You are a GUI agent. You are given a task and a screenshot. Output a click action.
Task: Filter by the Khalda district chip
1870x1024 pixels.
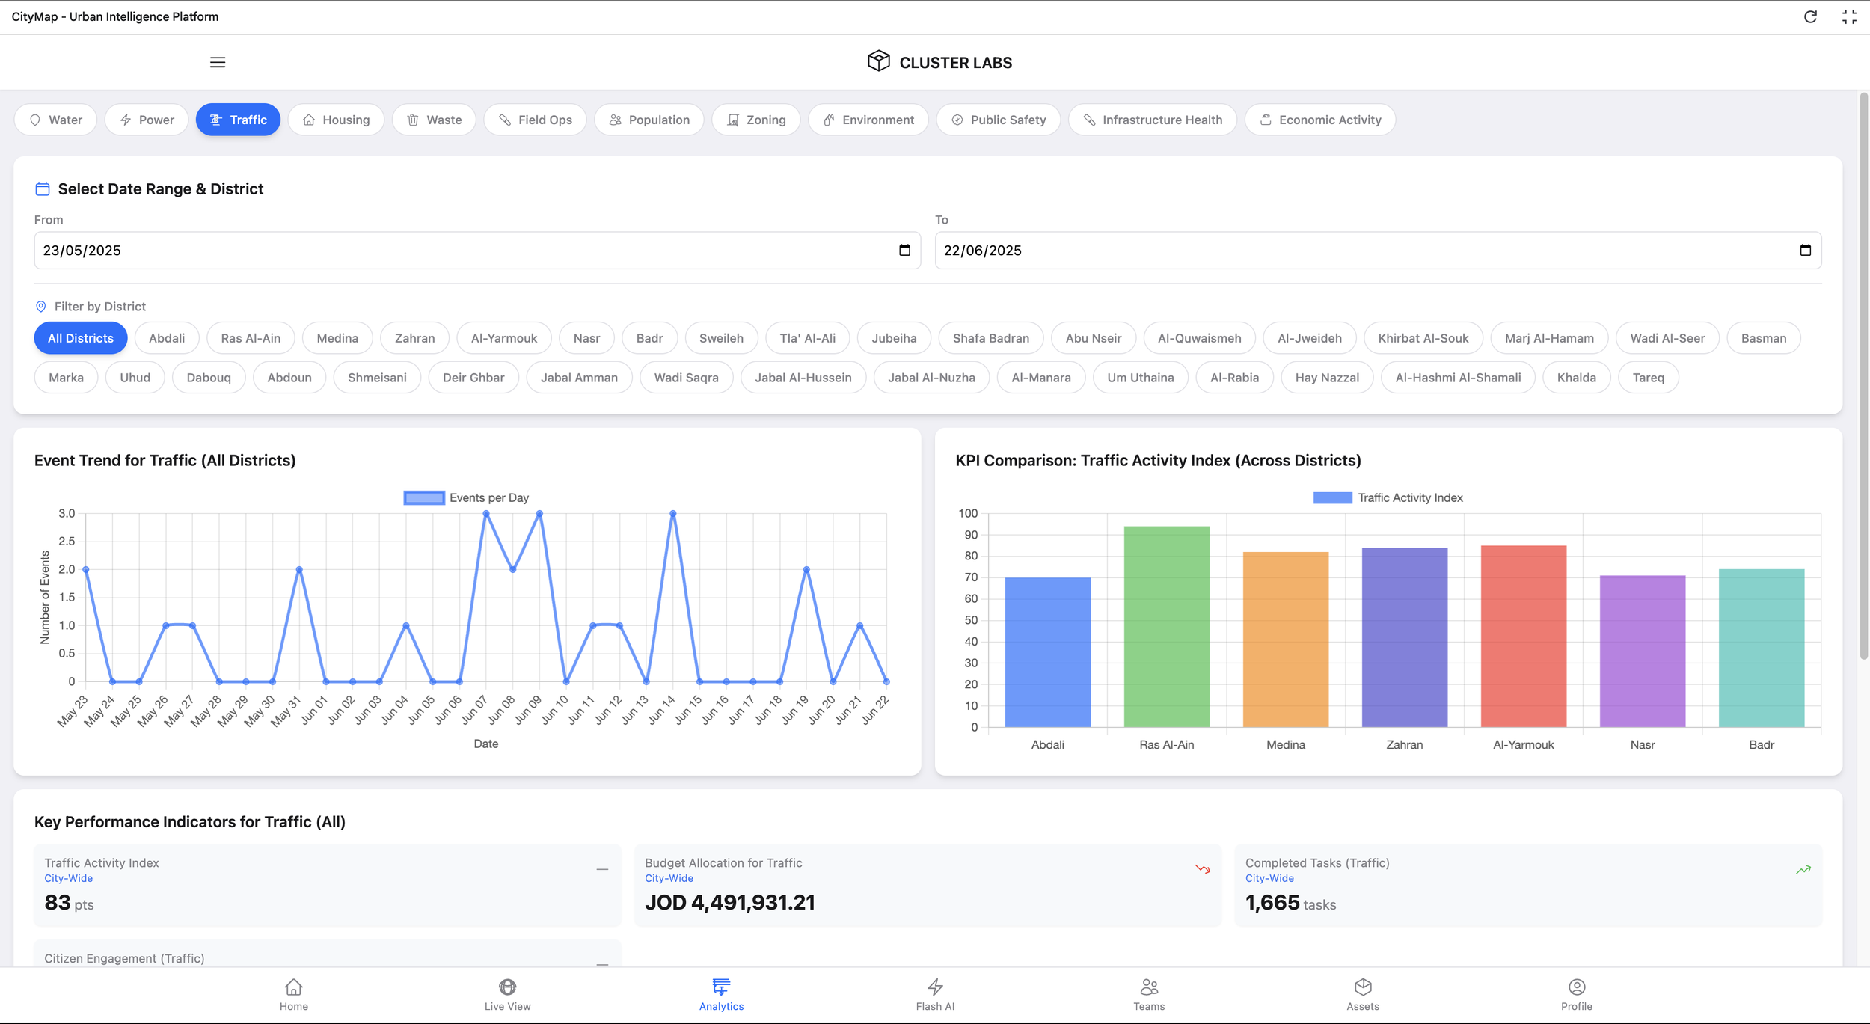1576,378
